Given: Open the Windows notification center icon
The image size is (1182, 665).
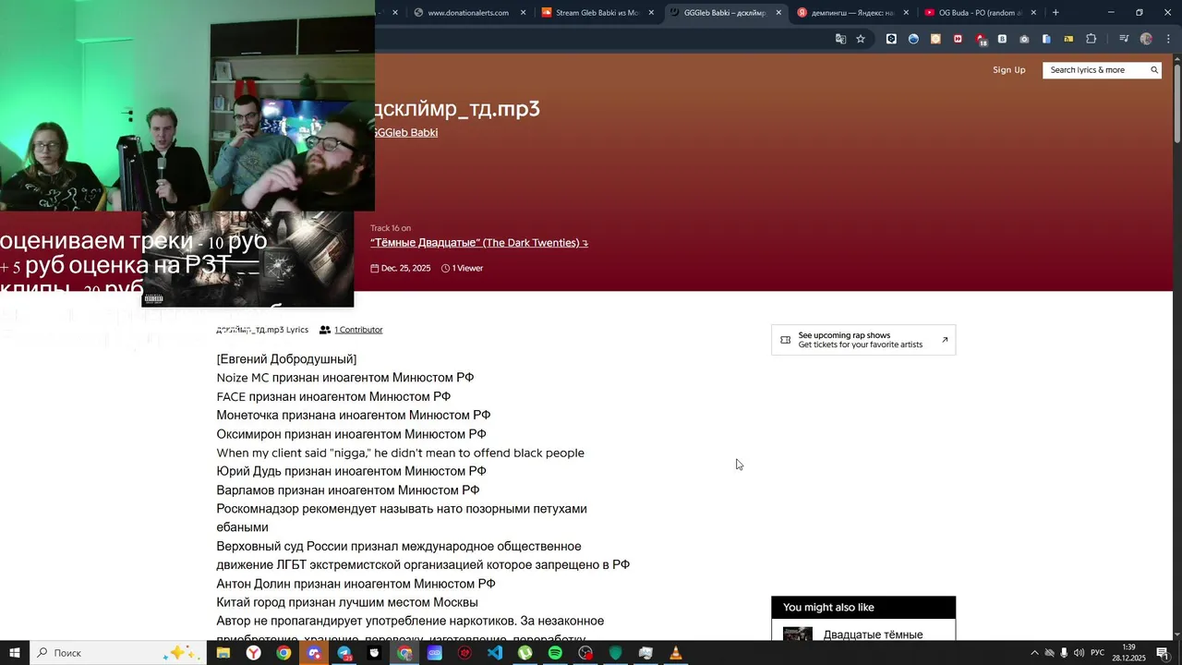Looking at the screenshot, I should point(1163,653).
